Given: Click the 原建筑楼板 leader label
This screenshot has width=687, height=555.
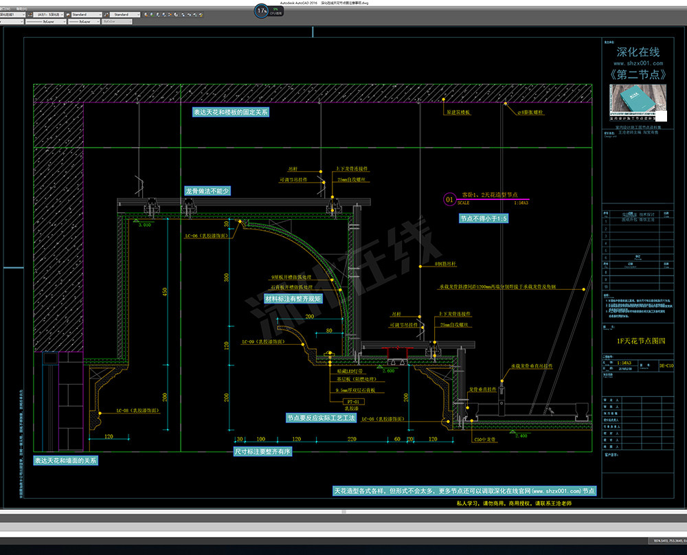Looking at the screenshot, I should 458,113.
